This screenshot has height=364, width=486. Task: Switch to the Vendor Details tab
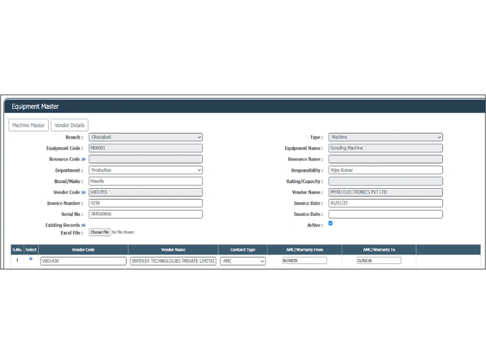pos(69,125)
